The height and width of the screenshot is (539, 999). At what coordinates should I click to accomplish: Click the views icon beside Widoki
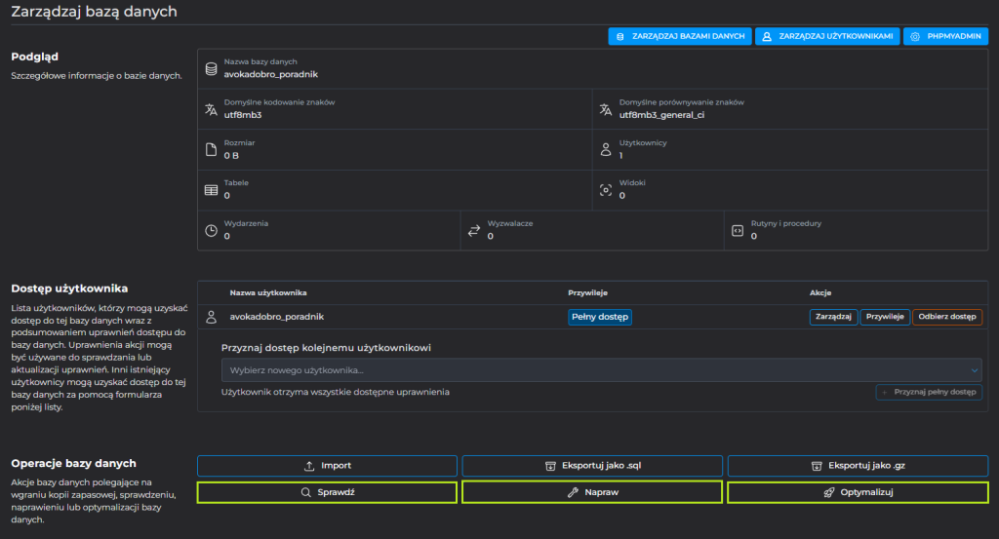pyautogui.click(x=605, y=190)
